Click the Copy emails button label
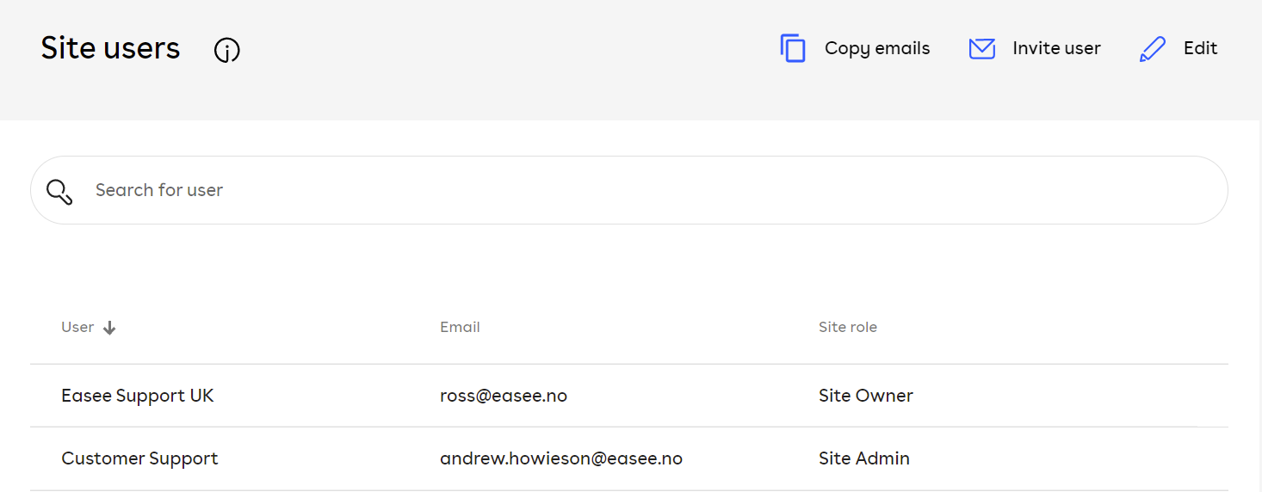 pos(877,48)
